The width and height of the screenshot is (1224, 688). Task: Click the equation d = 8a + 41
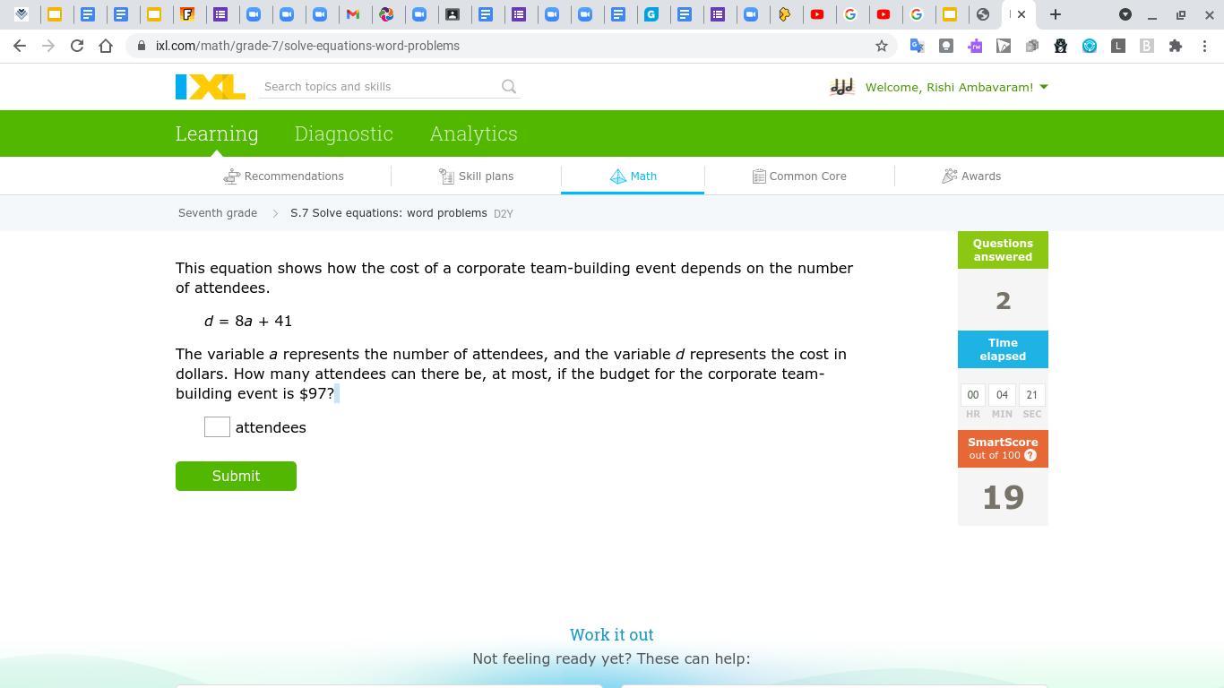point(248,321)
